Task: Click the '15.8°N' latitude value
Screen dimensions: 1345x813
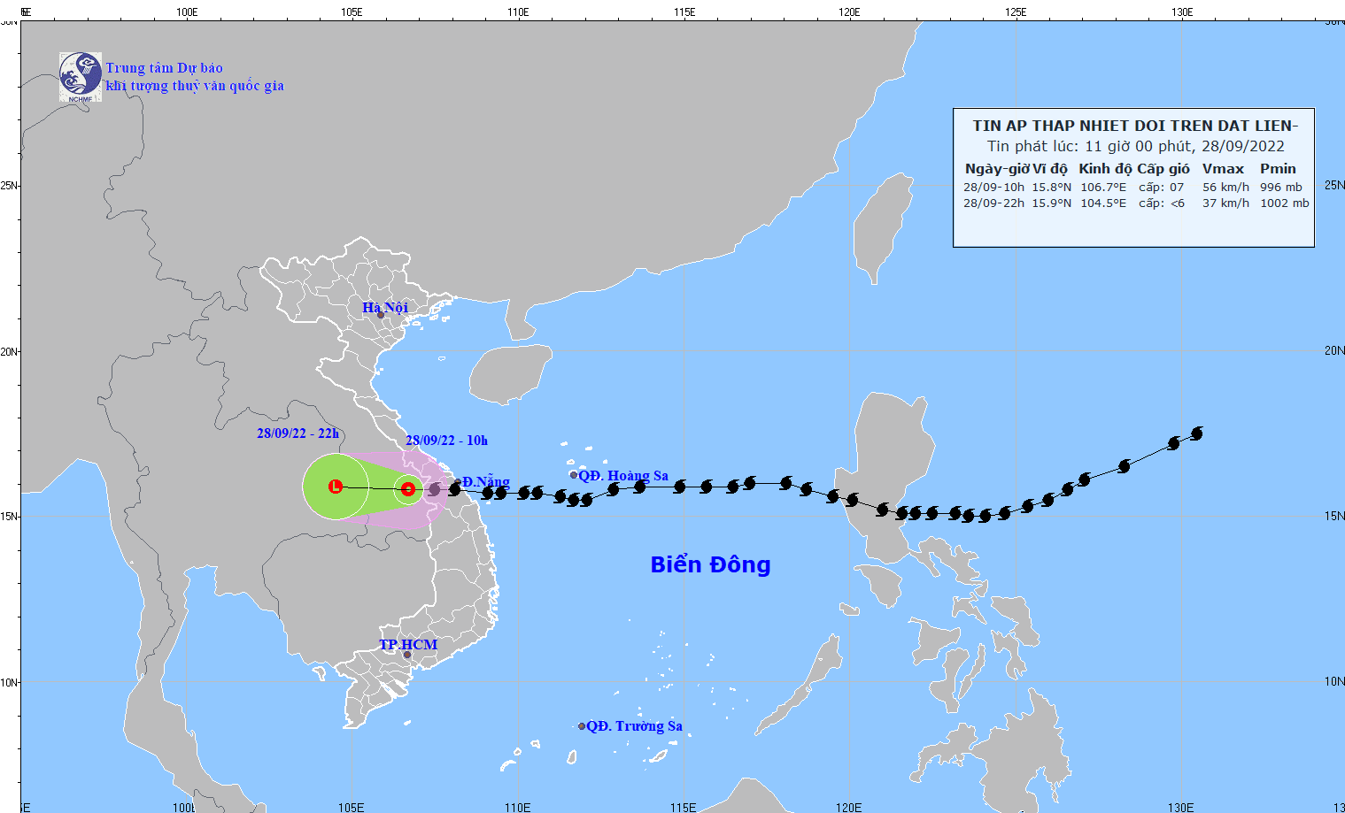Action: (1052, 187)
